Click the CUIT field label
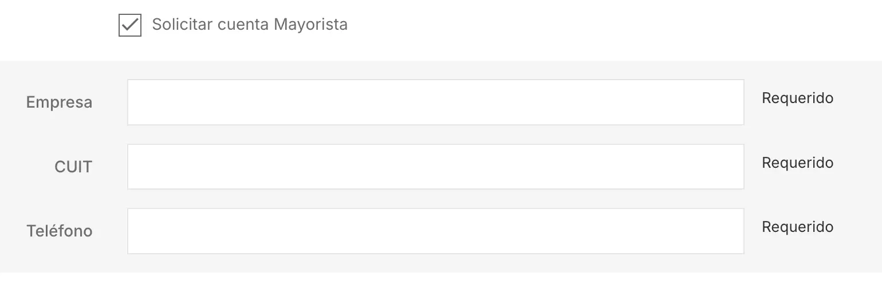The image size is (882, 284). point(73,167)
